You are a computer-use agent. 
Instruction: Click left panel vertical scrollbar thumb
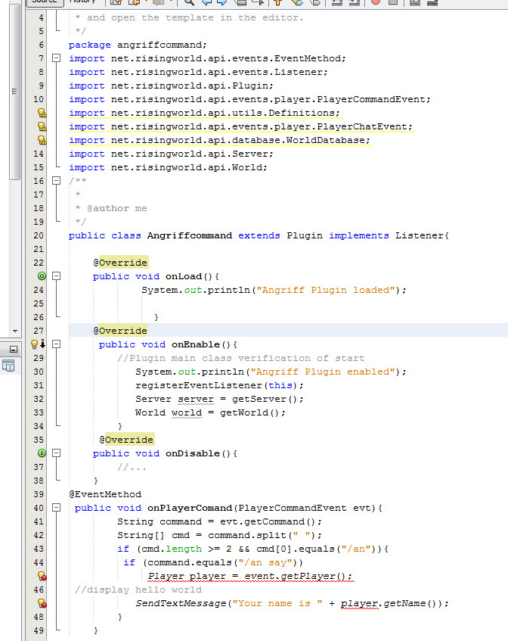click(14, 92)
